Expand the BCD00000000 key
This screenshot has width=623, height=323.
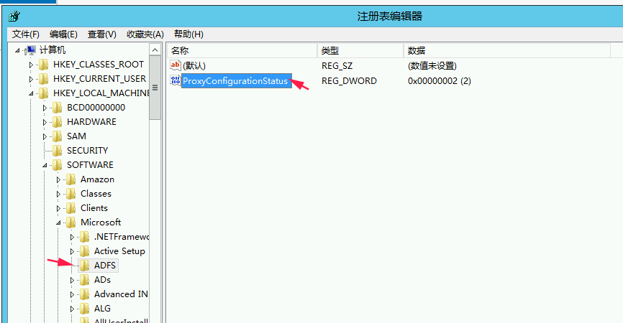point(45,108)
